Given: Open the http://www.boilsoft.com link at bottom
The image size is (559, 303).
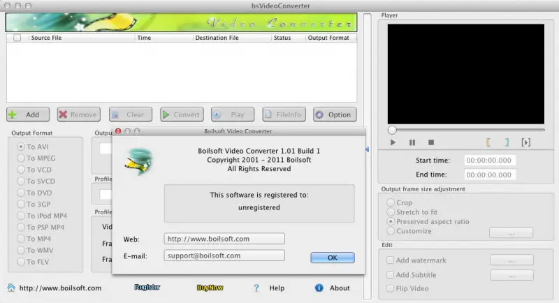Looking at the screenshot, I should coord(60,288).
